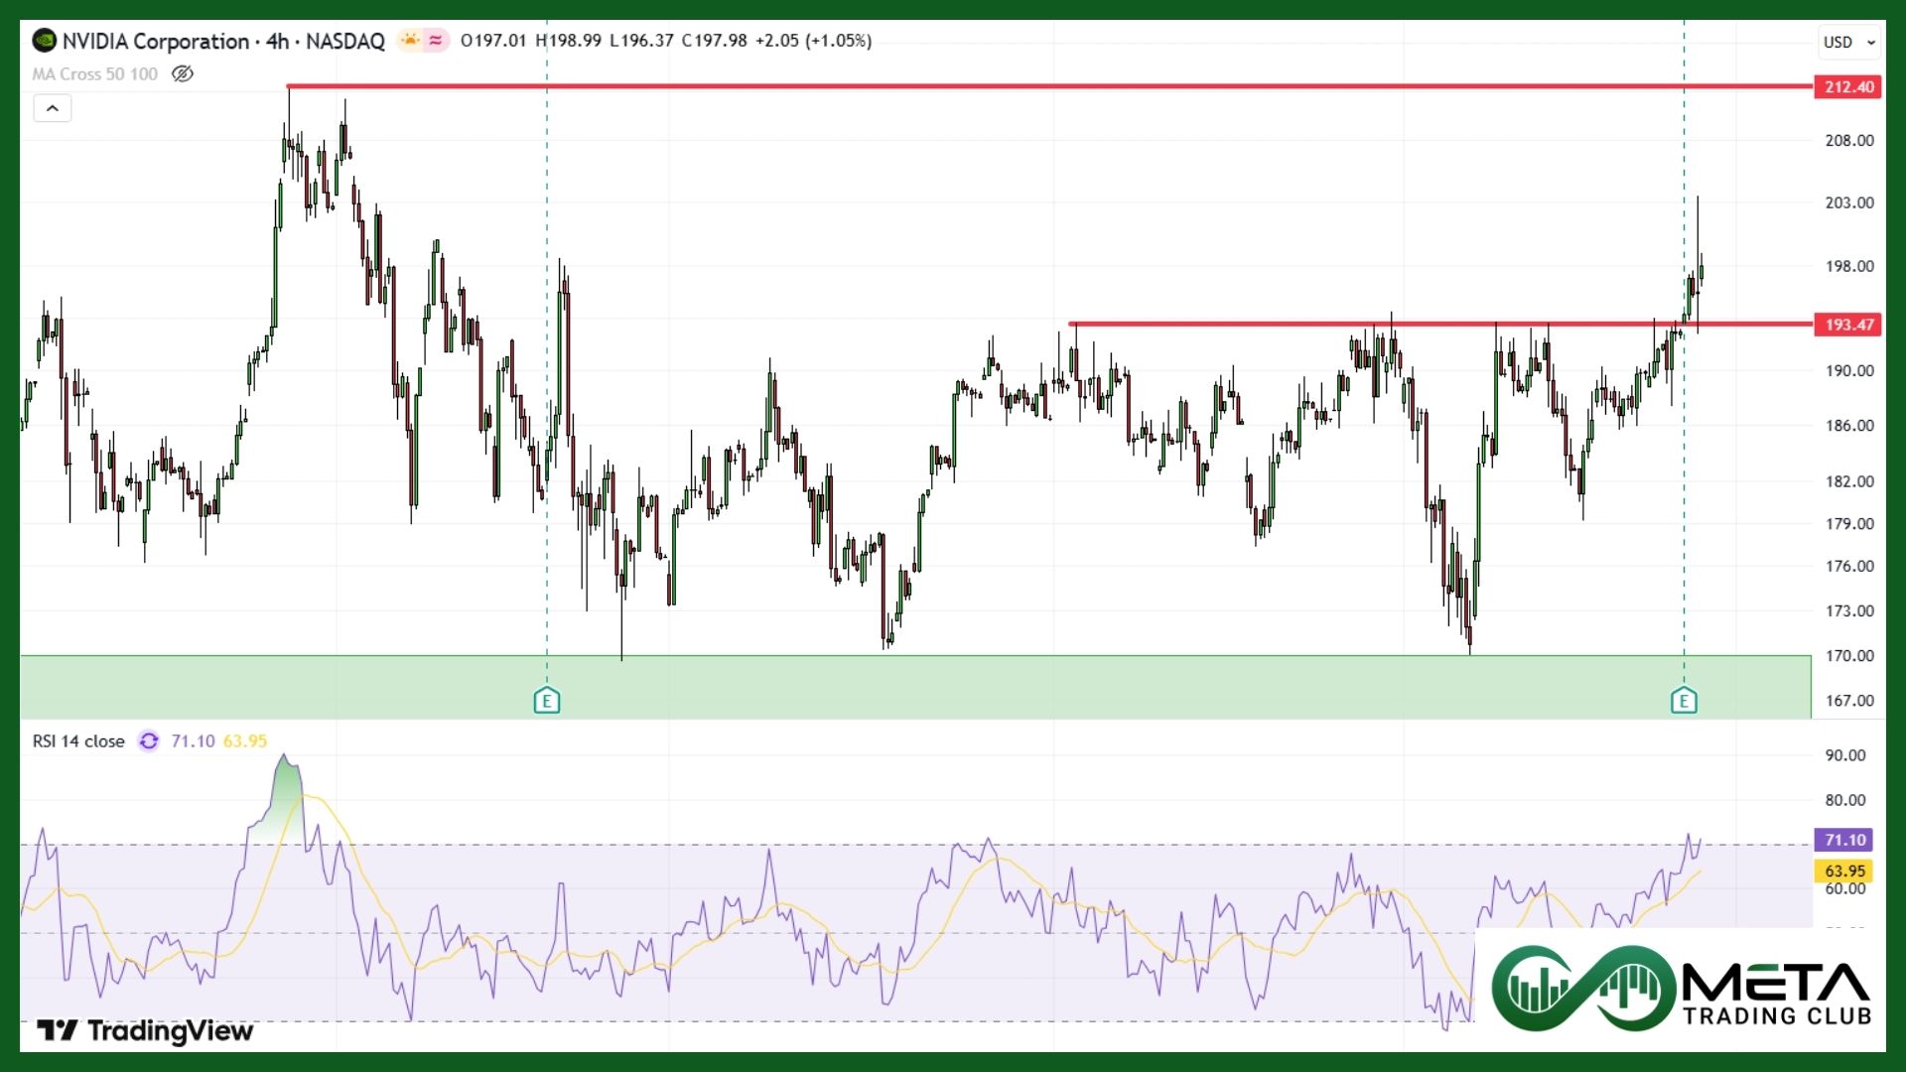Click the pink approximate-sign icon in header
Image resolution: width=1906 pixels, height=1072 pixels.
click(435, 41)
